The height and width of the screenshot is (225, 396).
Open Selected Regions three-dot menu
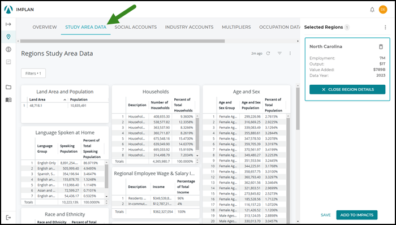coord(385,27)
